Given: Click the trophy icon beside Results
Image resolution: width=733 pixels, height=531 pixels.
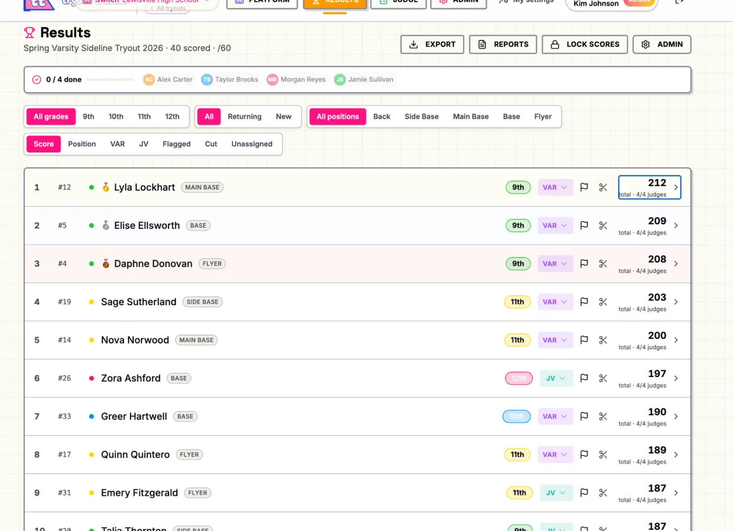Looking at the screenshot, I should (29, 32).
